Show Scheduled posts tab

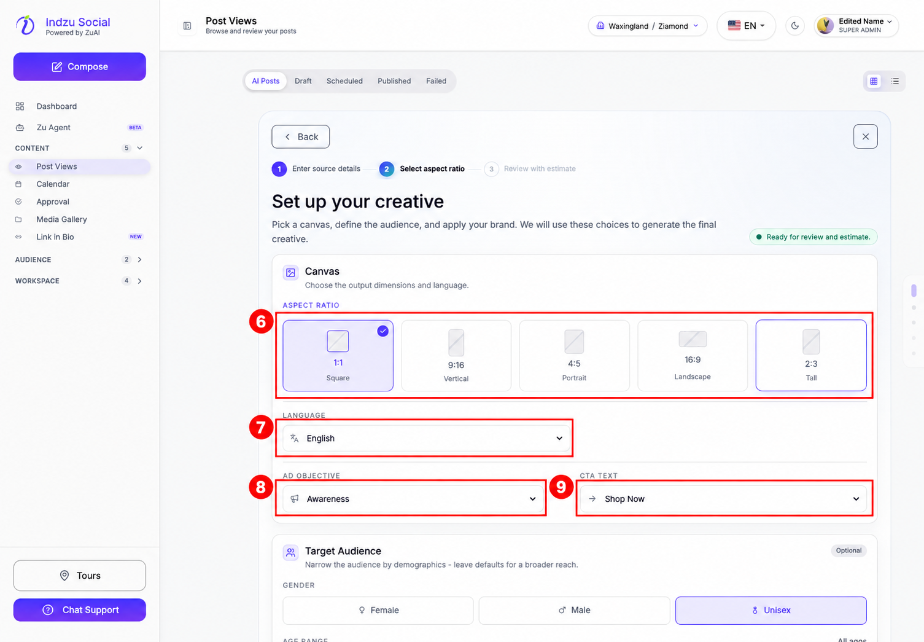click(x=344, y=81)
